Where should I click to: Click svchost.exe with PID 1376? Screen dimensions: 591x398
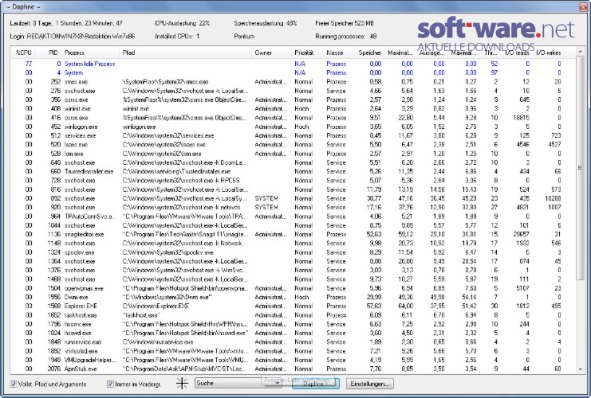click(289, 270)
